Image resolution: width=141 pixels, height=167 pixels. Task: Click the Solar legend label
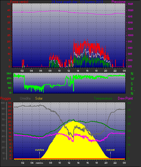tap(39, 98)
